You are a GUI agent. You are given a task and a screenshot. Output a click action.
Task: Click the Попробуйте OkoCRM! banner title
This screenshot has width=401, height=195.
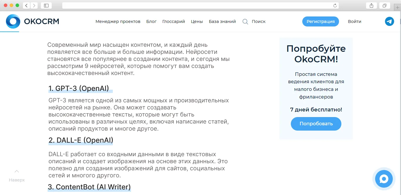(x=316, y=54)
